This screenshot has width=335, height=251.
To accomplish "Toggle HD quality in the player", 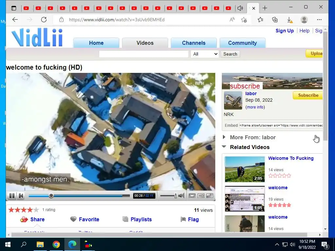I will [201, 196].
